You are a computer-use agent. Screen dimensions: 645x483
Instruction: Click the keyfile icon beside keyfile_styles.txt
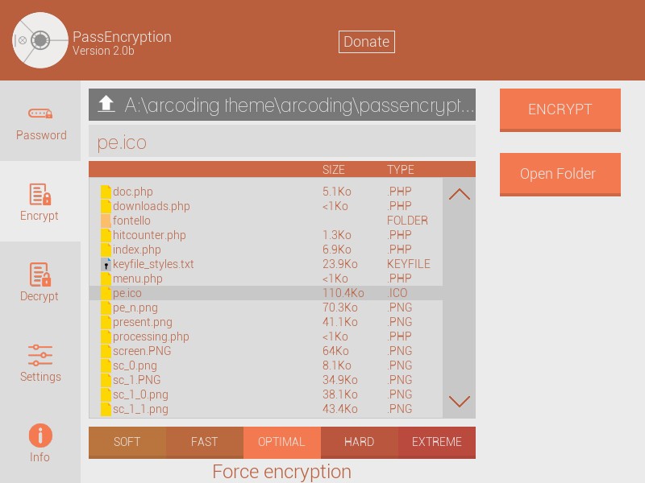click(106, 264)
